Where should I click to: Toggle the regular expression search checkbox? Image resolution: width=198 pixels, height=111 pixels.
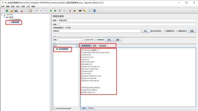pos(96,40)
